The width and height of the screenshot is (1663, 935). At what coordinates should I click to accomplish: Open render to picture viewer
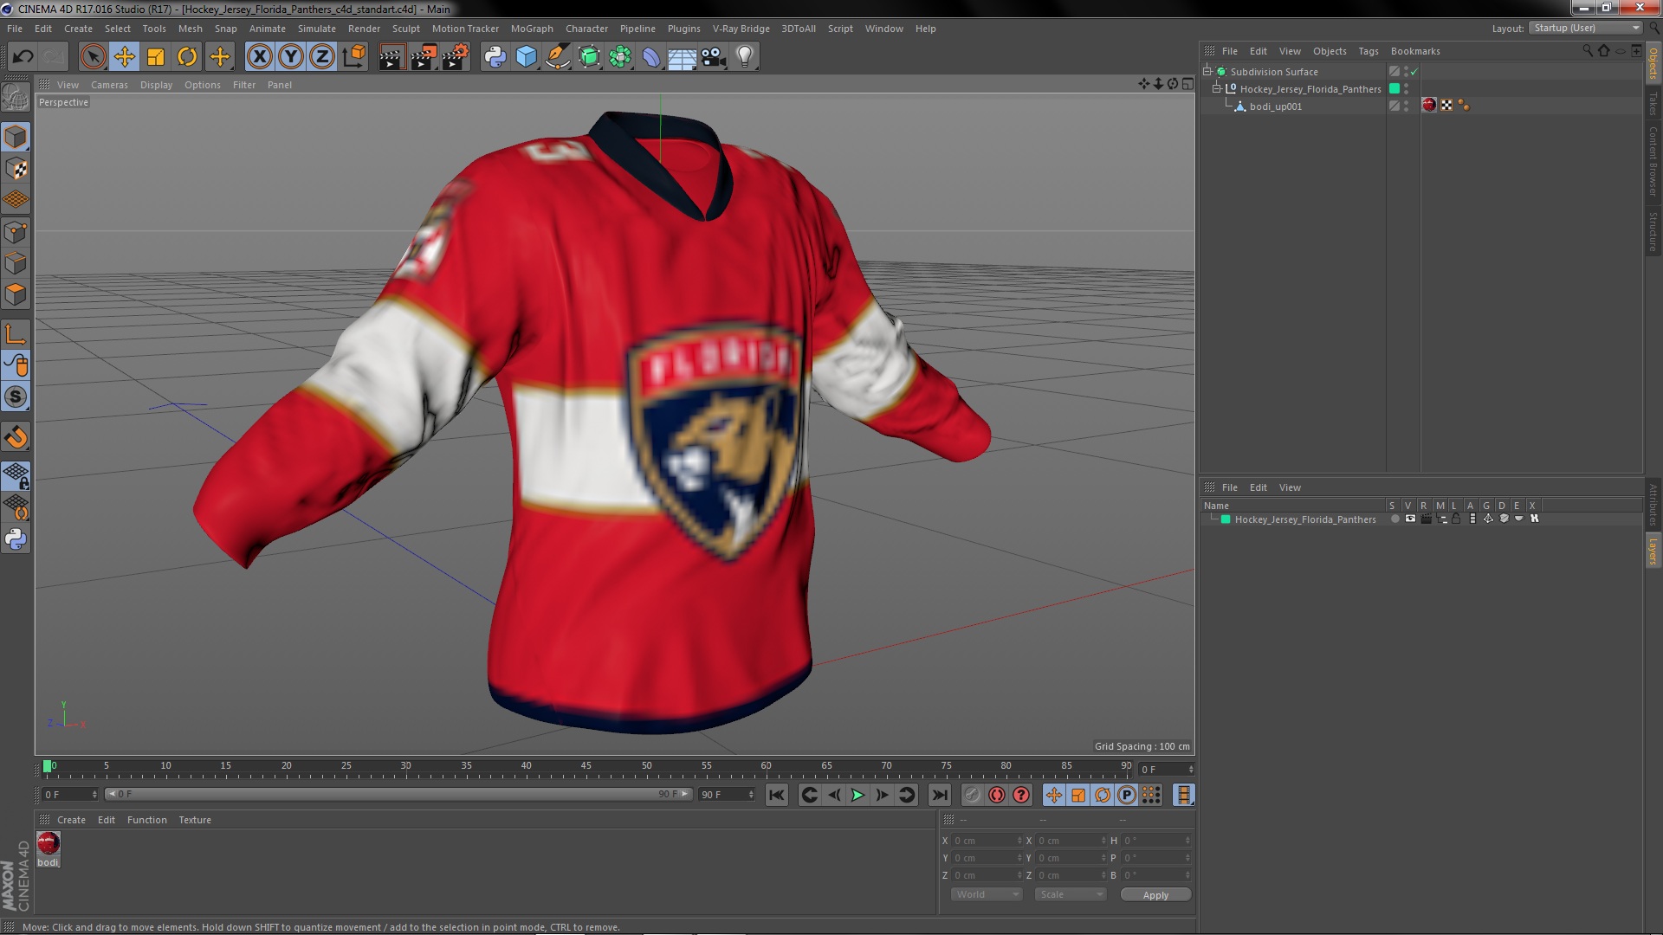[424, 57]
